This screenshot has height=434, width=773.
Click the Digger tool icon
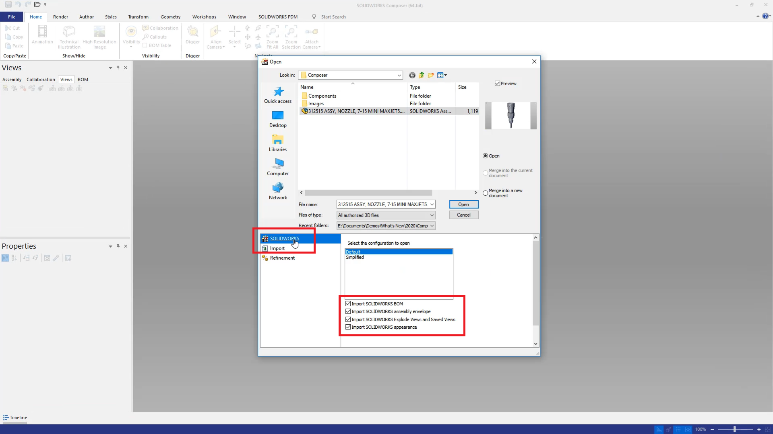click(192, 35)
